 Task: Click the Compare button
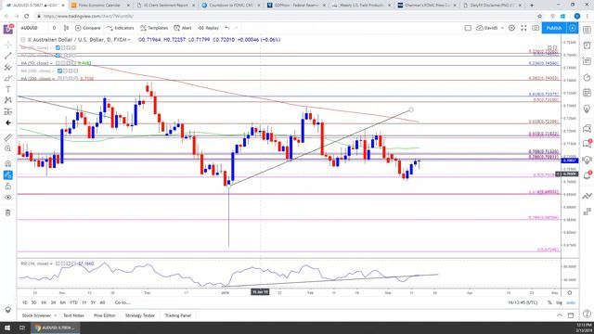pyautogui.click(x=87, y=28)
